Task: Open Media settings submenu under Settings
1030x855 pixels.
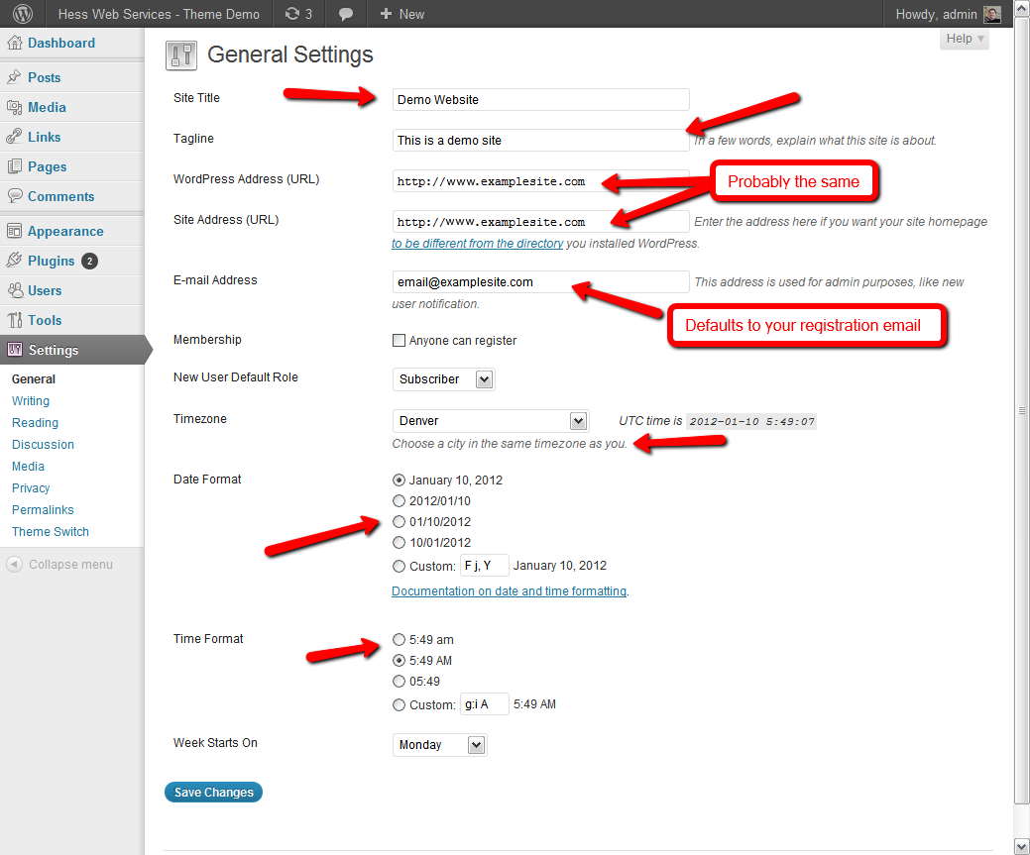Action: click(28, 467)
